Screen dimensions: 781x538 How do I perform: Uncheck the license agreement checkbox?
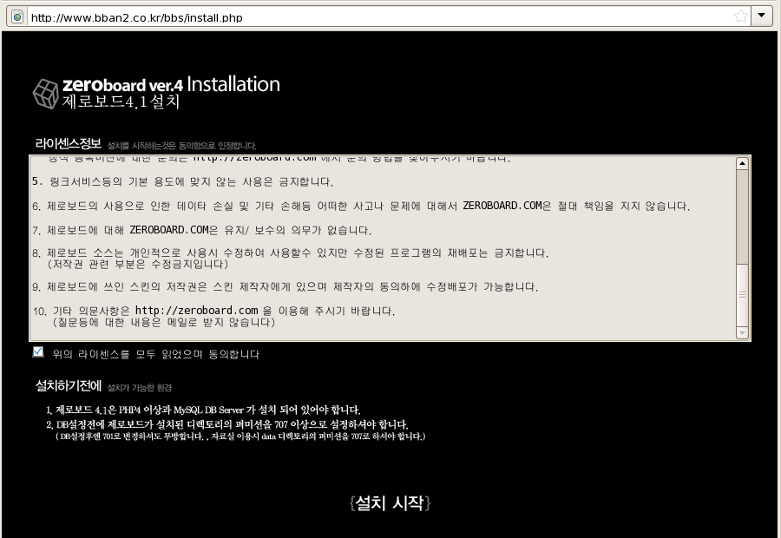point(38,352)
